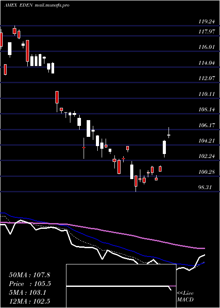The image size is (220, 308).
Task: Click the 12MA : 102.5 readout
Action: click(29, 301)
